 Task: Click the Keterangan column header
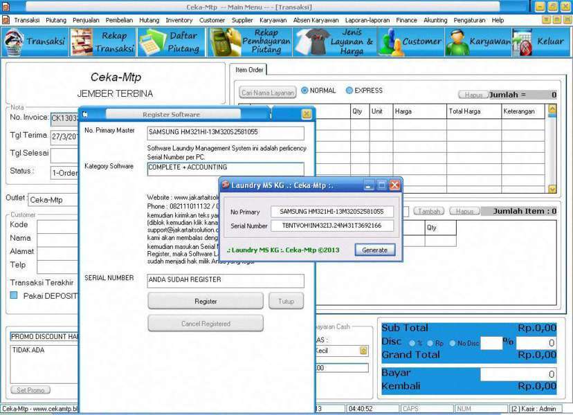coord(522,111)
